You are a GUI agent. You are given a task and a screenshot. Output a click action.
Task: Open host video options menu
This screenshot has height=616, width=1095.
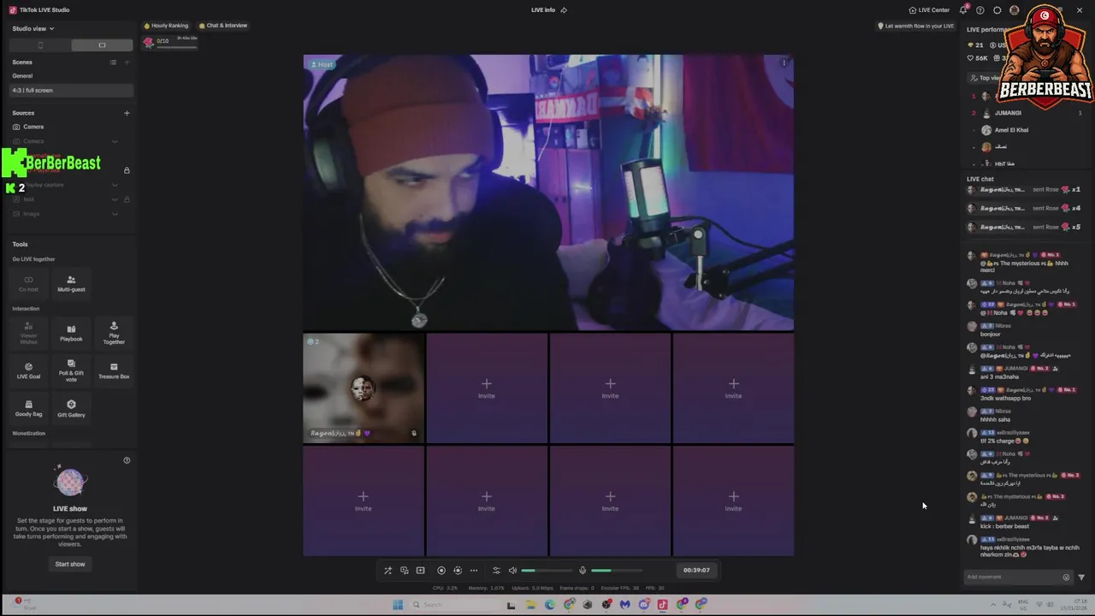[x=784, y=62]
